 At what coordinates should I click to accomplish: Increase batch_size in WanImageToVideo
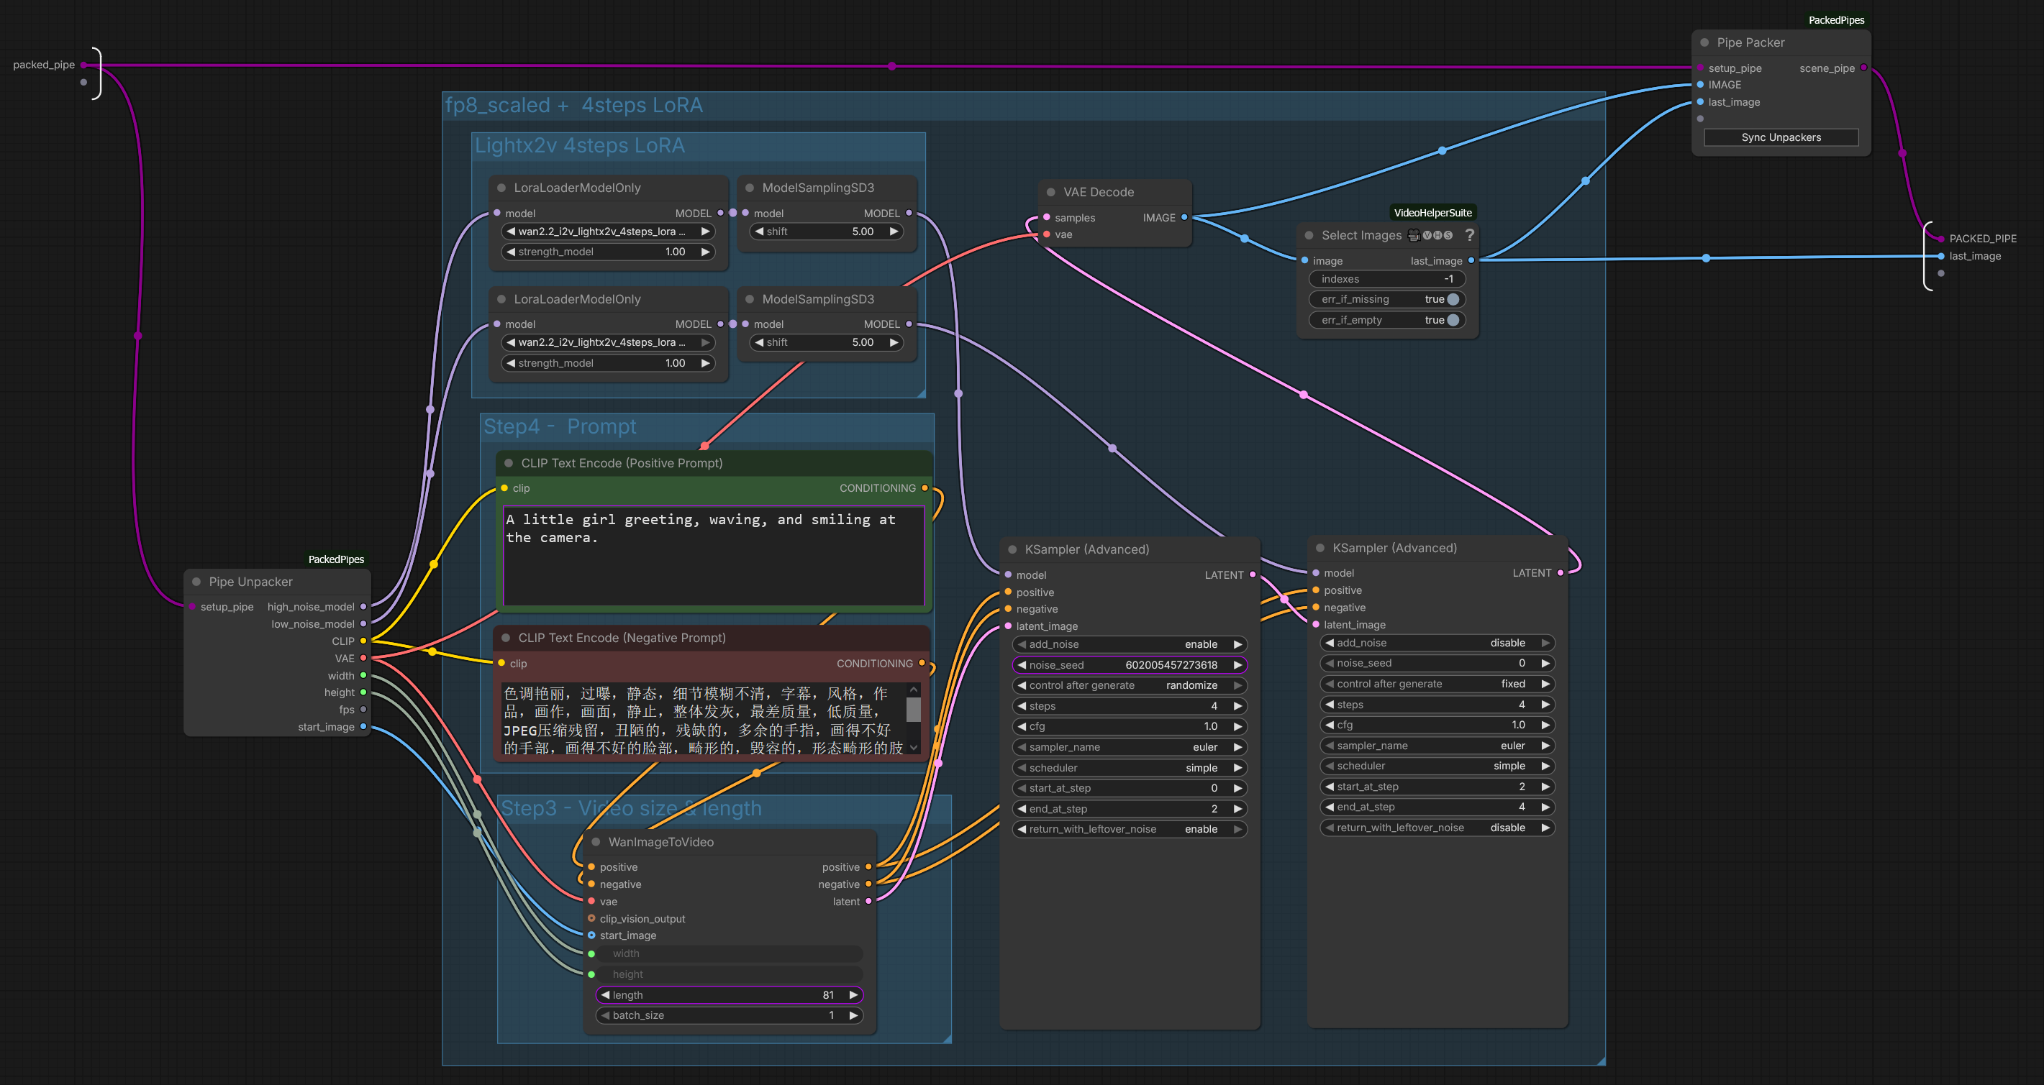[854, 1015]
